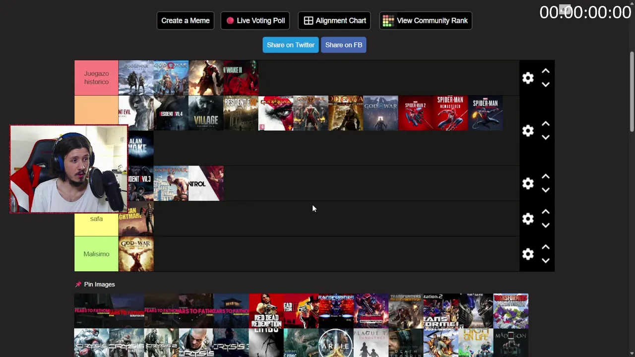Click the safa tier label

pos(96,219)
